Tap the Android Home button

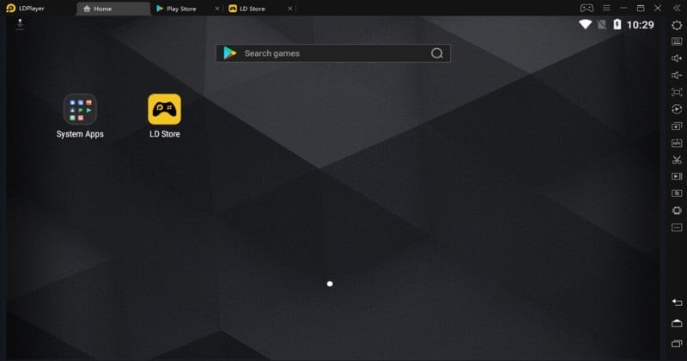click(x=677, y=323)
